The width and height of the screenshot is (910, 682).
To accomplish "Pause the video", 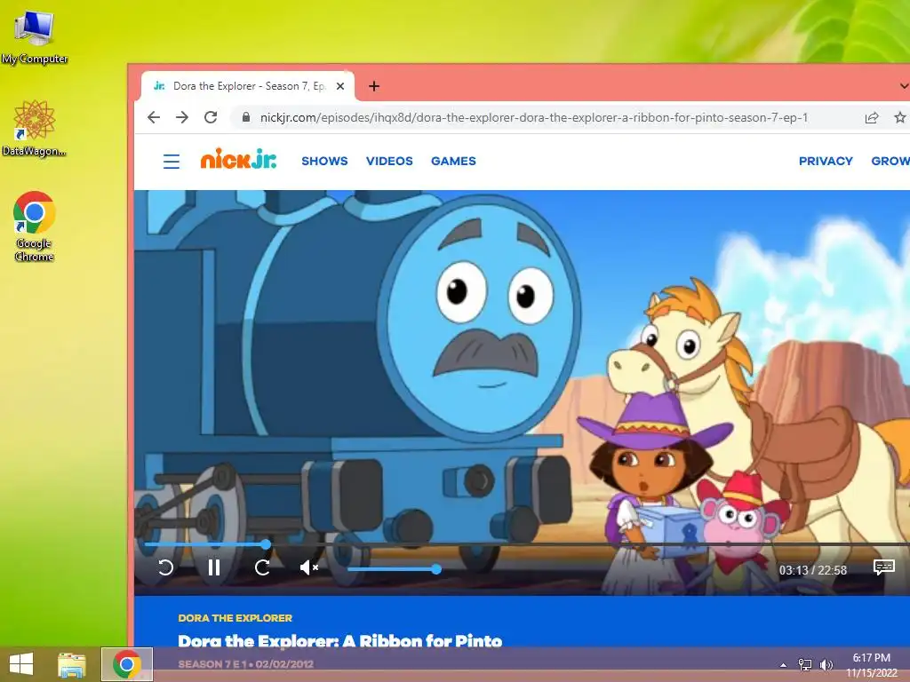I will 214,567.
